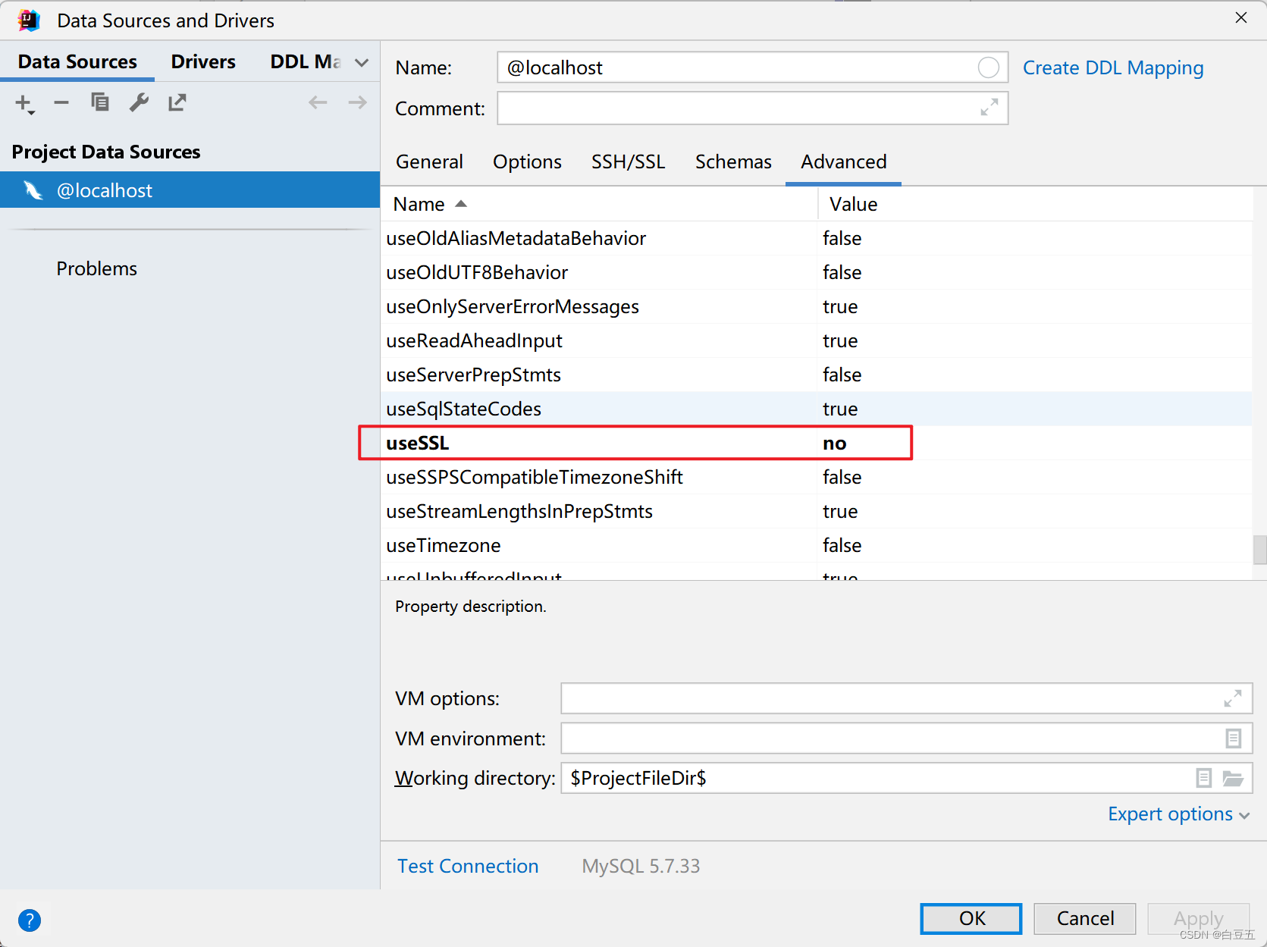Close the Data Sources and Drivers dialog
Image resolution: width=1267 pixels, height=947 pixels.
[1241, 17]
